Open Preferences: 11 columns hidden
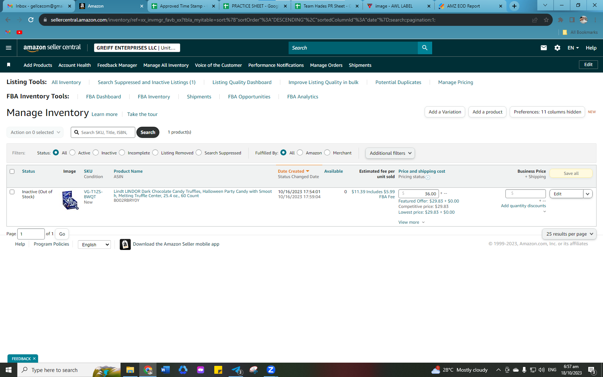 547,112
